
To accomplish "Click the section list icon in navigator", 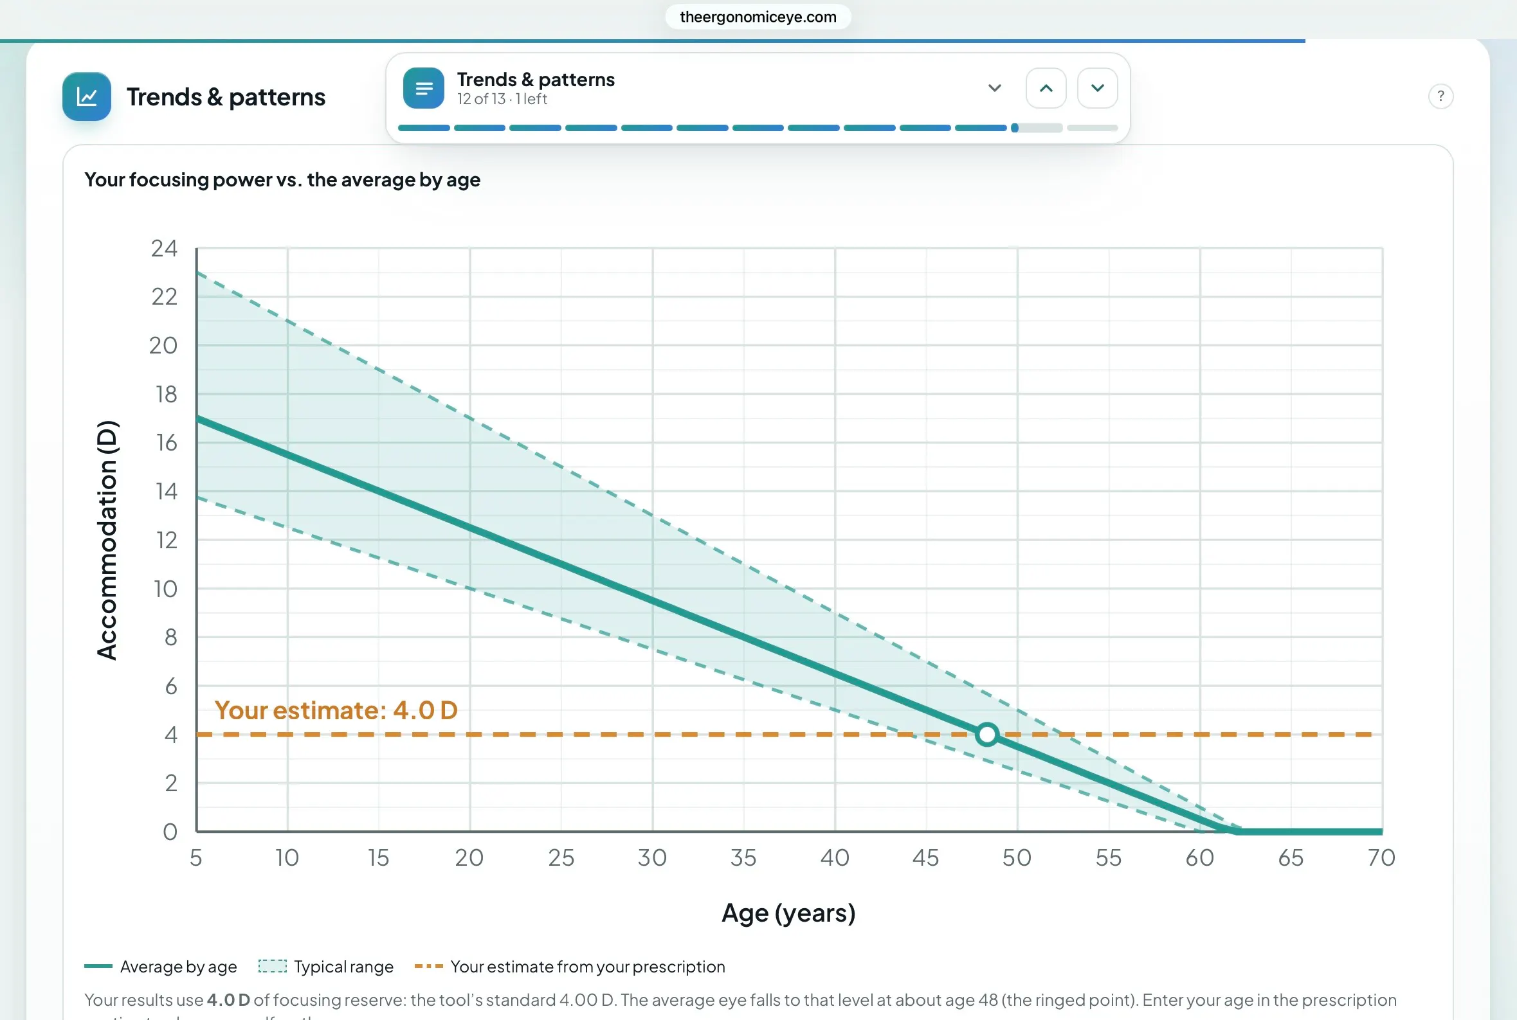I will point(424,88).
